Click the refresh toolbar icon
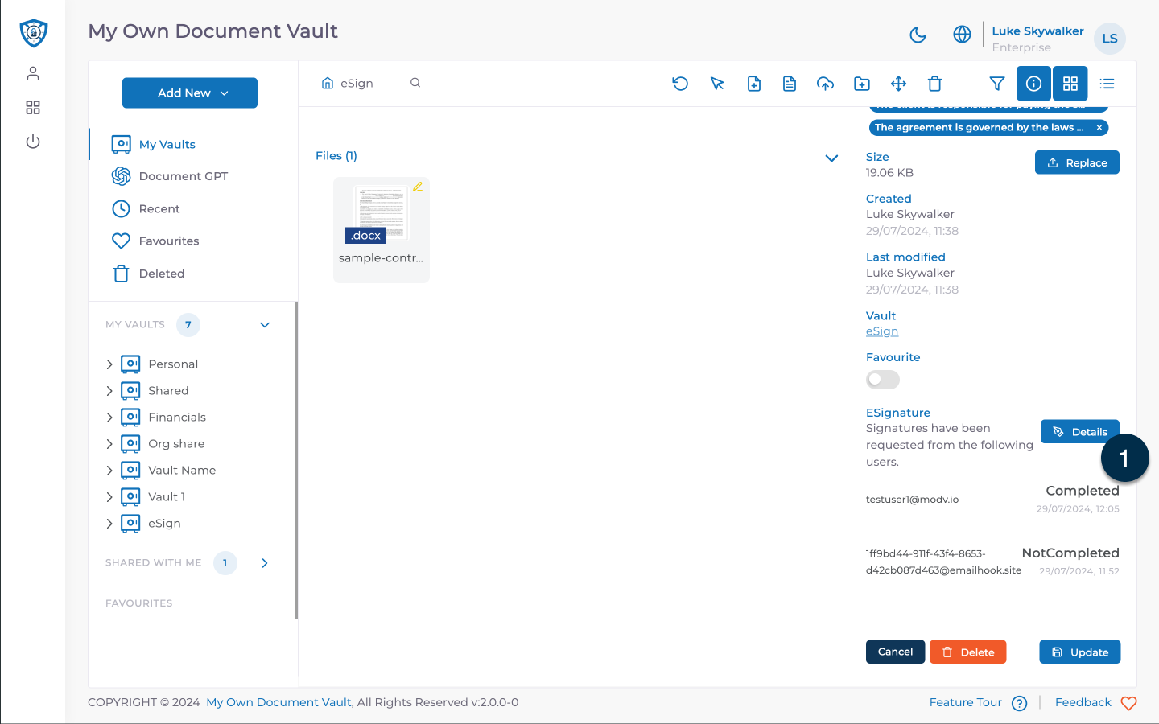The height and width of the screenshot is (724, 1159). tap(680, 84)
